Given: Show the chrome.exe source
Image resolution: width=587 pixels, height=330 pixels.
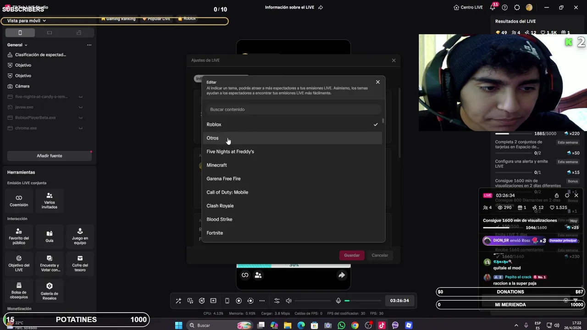Looking at the screenshot, I should 81,128.
